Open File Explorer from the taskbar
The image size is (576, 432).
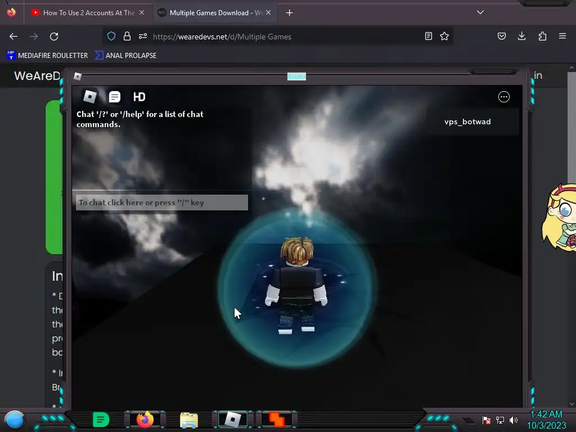(x=189, y=420)
